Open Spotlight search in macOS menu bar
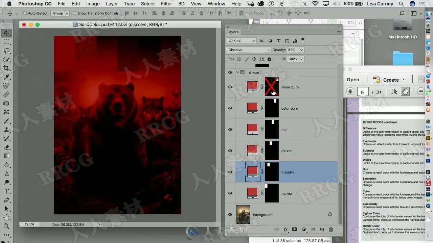 click(401, 4)
